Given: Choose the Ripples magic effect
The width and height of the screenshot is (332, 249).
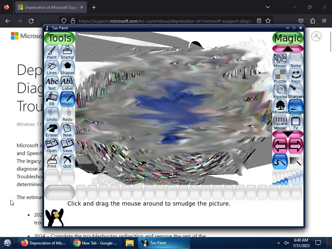Looking at the screenshot, I should [280, 92].
